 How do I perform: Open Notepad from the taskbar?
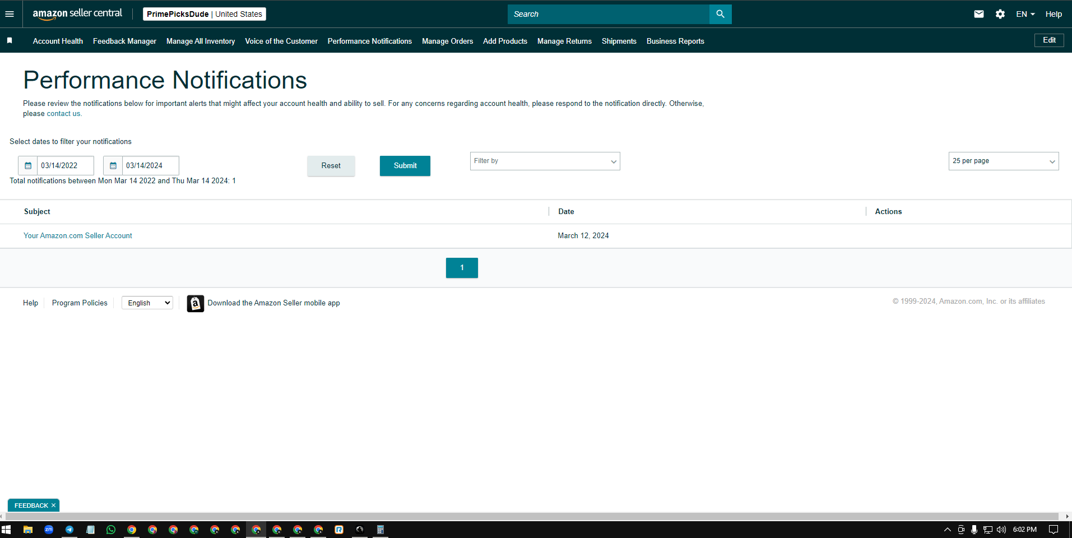point(90,530)
